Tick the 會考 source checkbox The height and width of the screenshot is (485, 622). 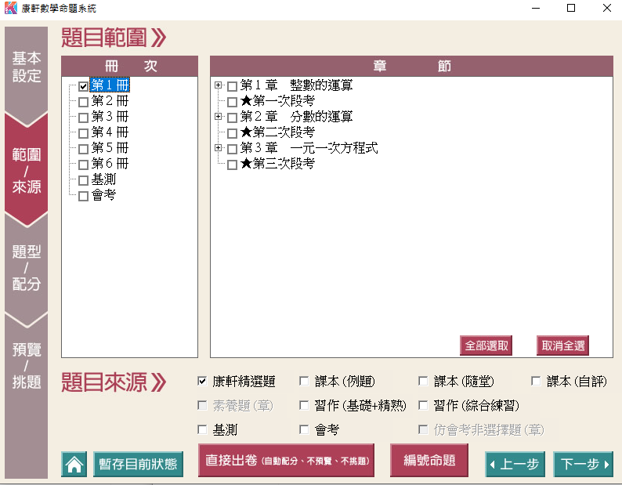(x=304, y=429)
